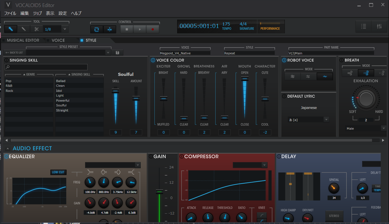This screenshot has width=389, height=224.
Task: Select the third Robot Voice mode icon
Action: (x=324, y=77)
